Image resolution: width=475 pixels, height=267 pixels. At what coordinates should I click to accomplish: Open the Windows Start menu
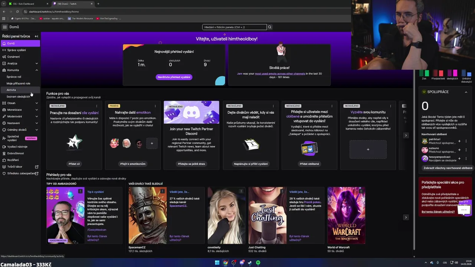click(x=217, y=263)
